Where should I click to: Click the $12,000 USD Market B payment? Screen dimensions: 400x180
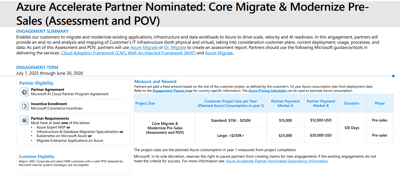pos(321,120)
